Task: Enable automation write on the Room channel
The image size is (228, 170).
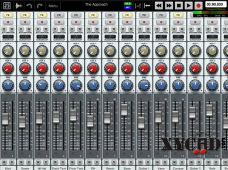Action: click(114, 29)
